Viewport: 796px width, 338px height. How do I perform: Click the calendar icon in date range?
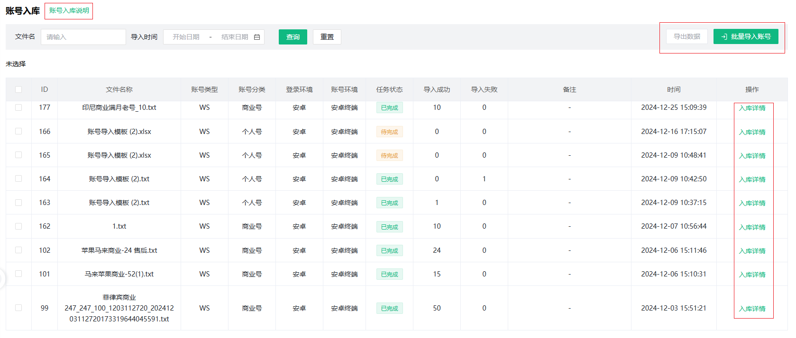pos(257,37)
